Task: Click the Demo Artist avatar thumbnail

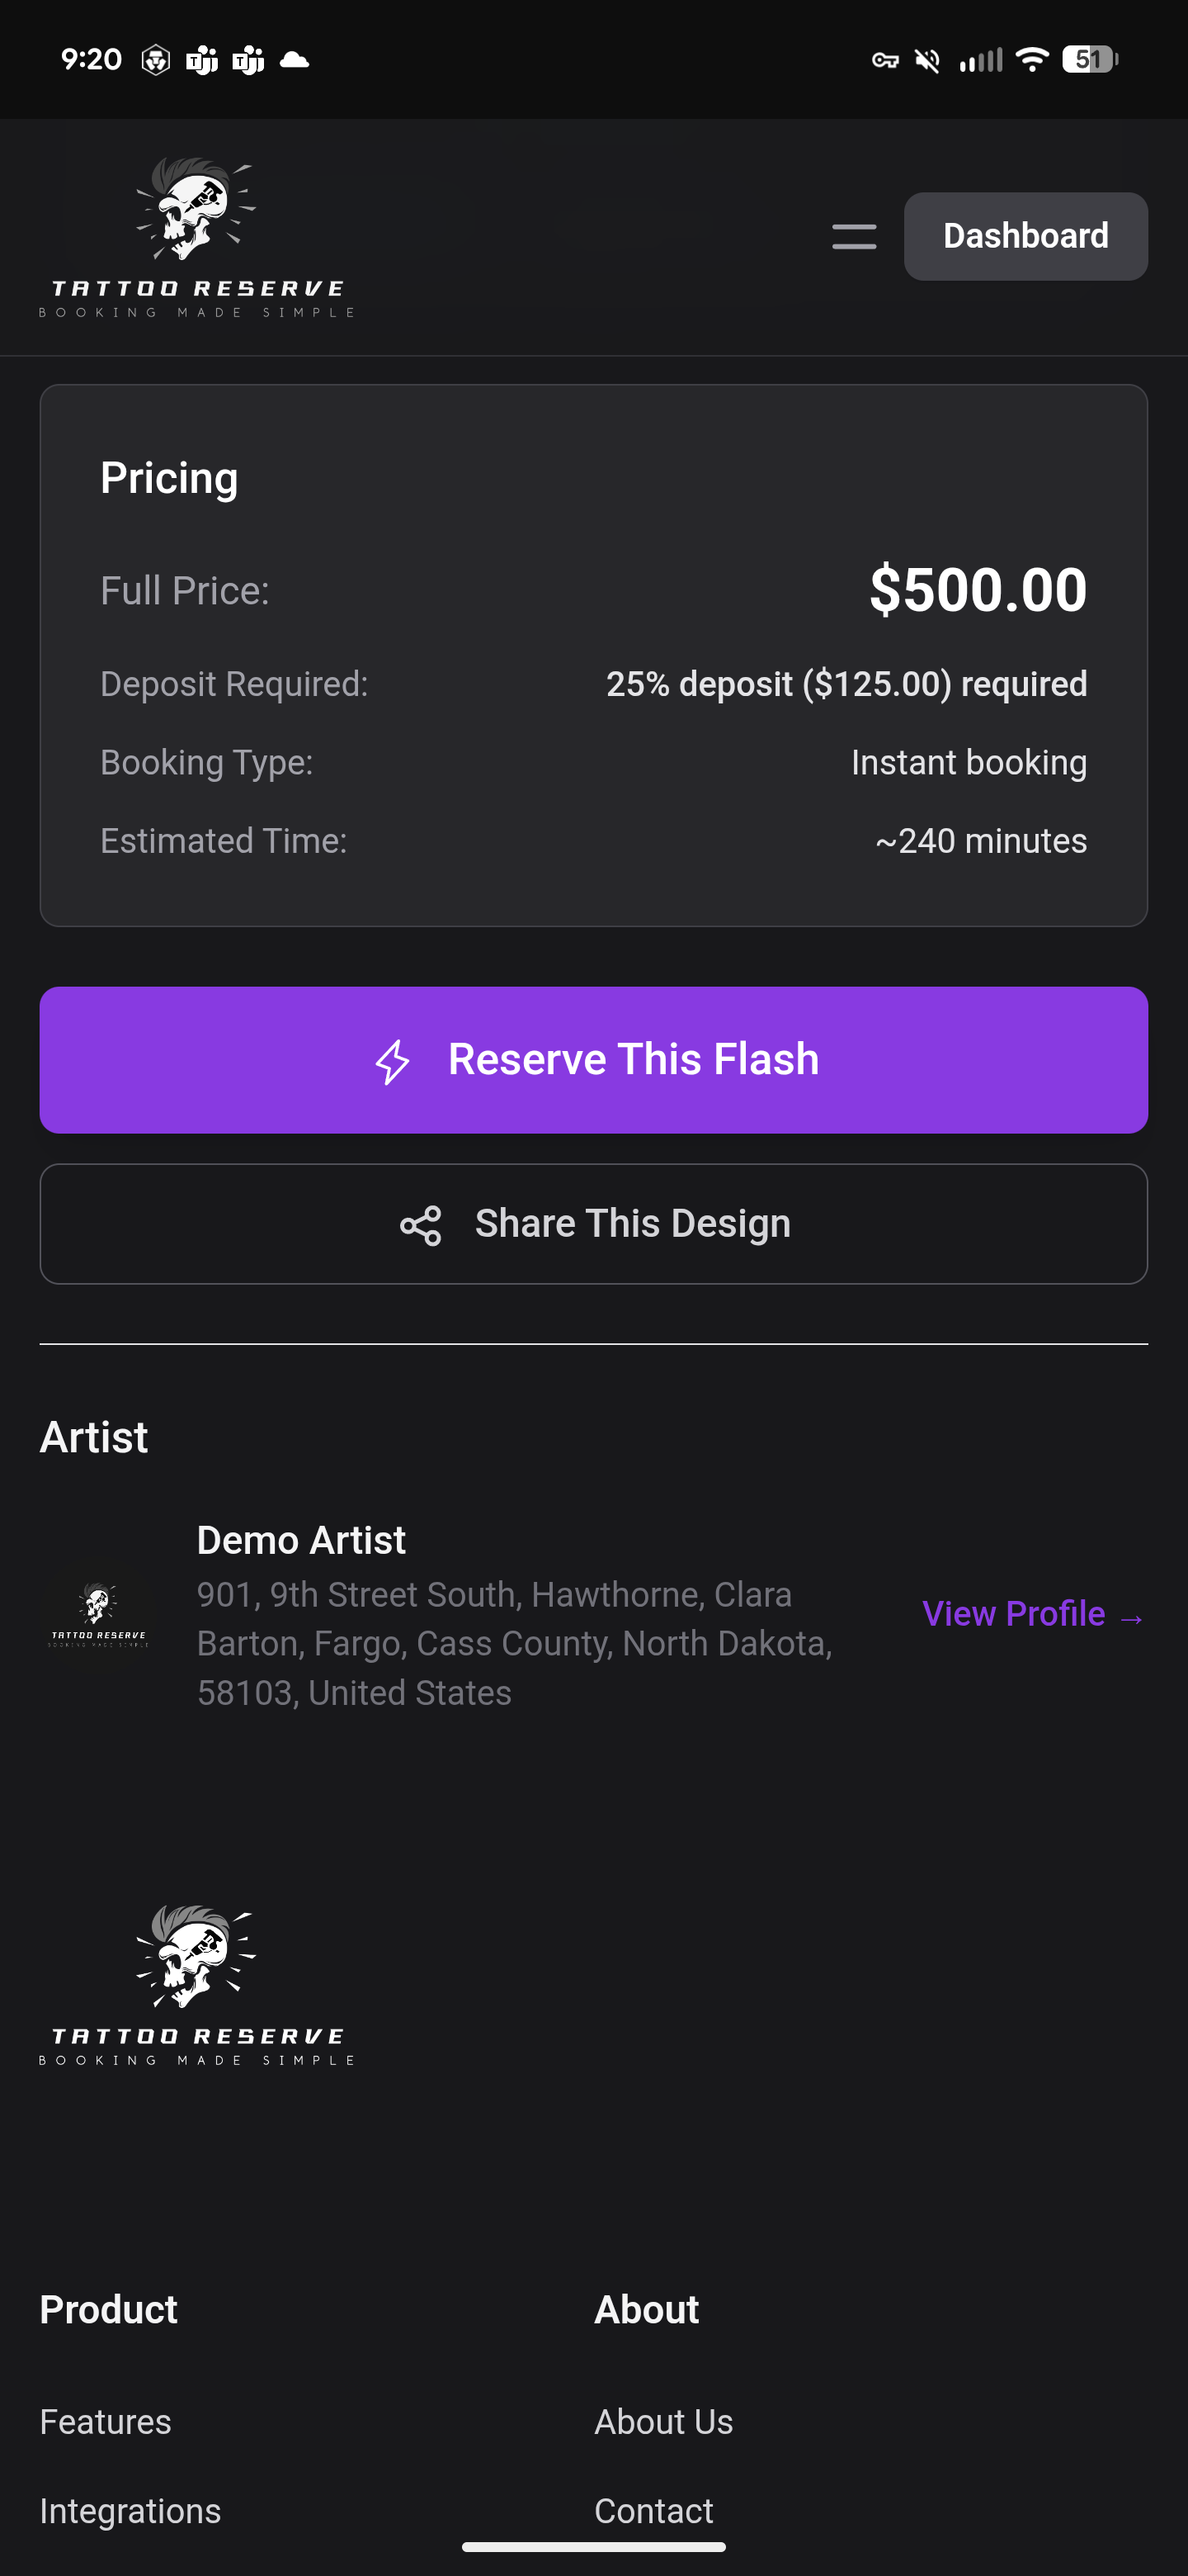Action: [98, 1613]
